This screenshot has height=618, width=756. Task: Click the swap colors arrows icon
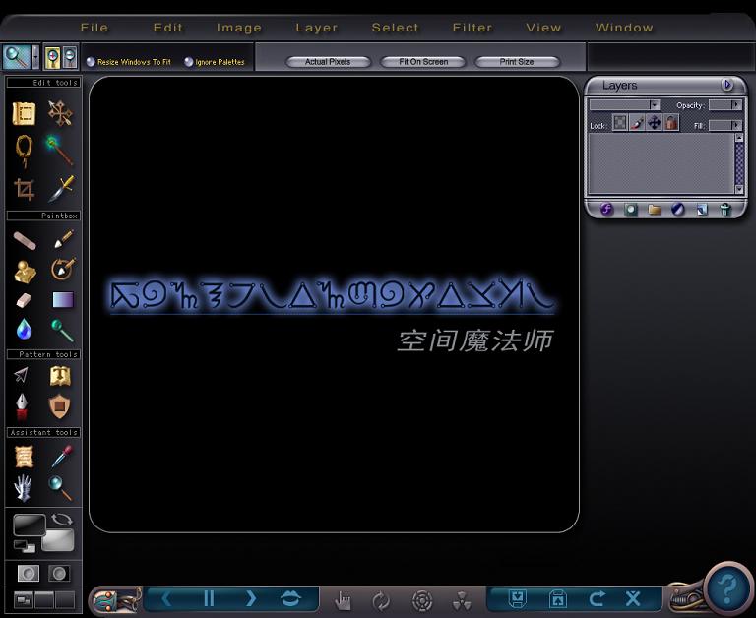(63, 520)
